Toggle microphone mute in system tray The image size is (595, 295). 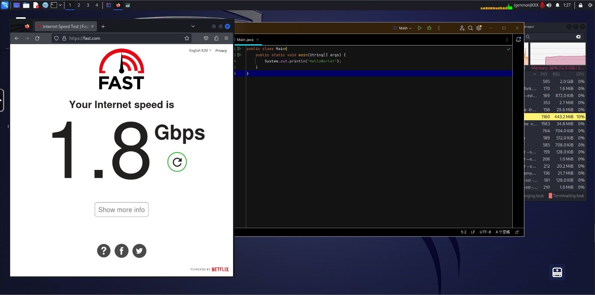point(542,5)
